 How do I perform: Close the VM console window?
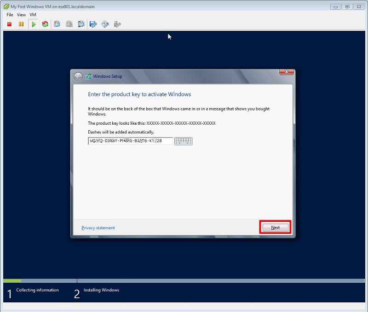[359, 7]
